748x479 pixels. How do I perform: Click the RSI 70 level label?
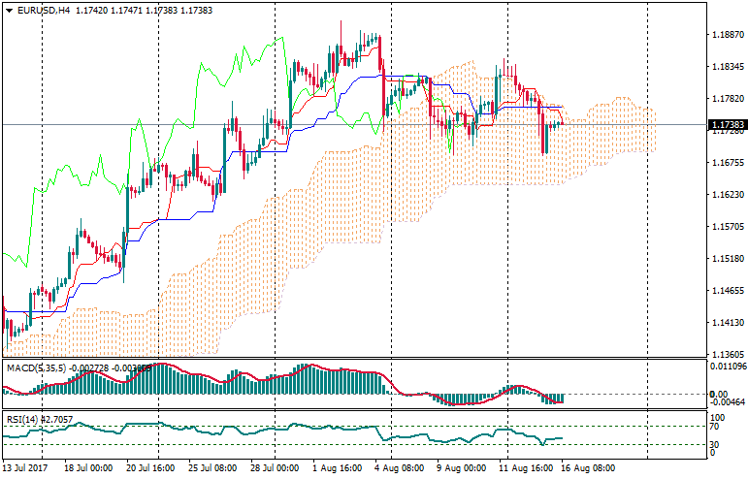pos(715,426)
